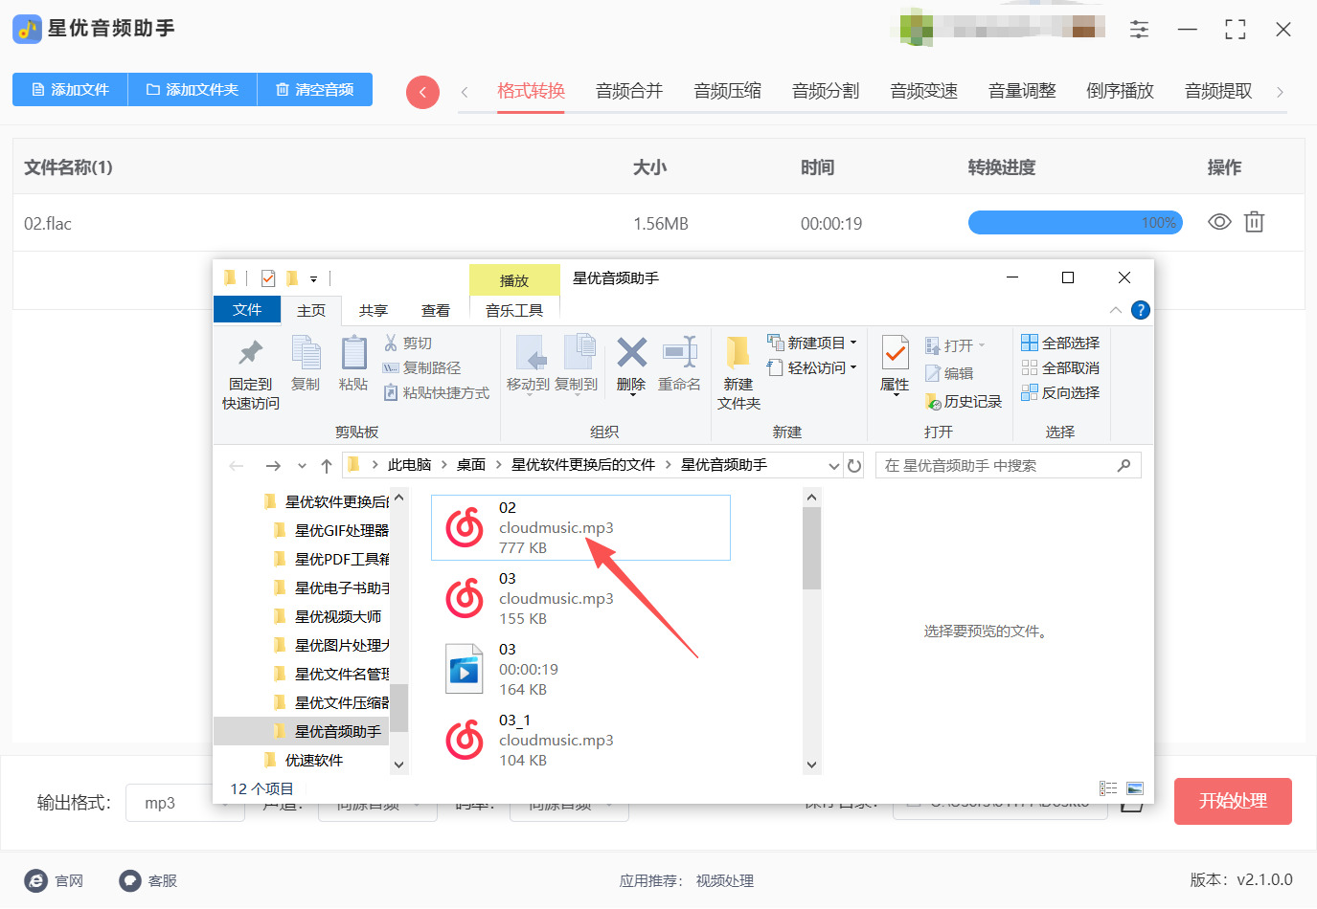
Task: Click the Explorer search input box
Action: click(996, 466)
